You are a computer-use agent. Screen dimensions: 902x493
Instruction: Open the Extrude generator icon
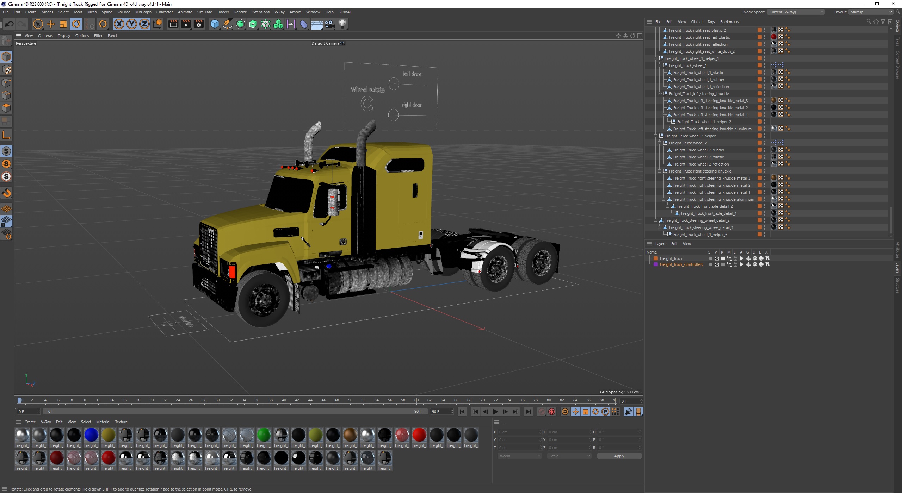point(253,24)
